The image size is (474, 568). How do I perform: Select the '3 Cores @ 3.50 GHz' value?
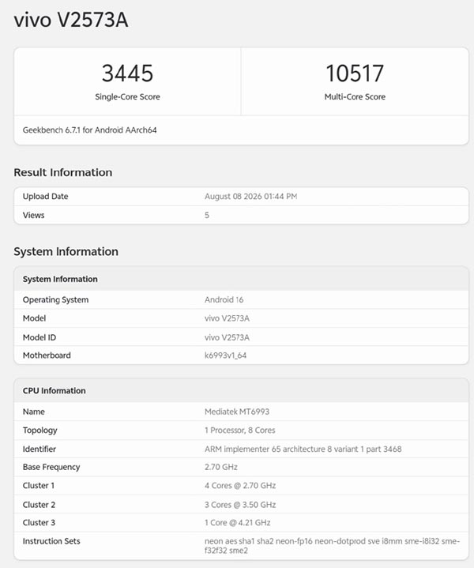click(x=240, y=505)
